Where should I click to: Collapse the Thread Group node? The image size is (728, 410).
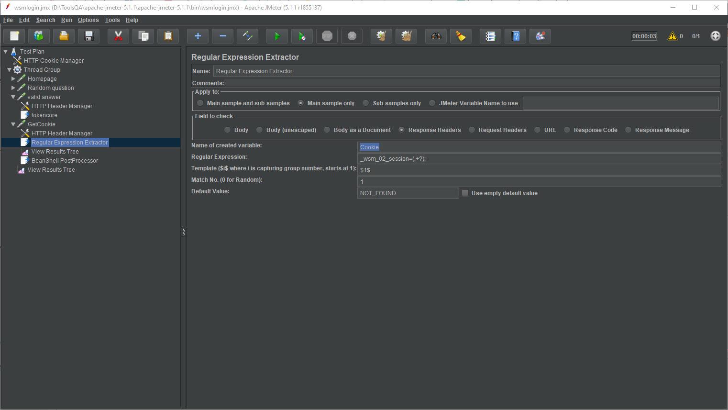[9, 70]
